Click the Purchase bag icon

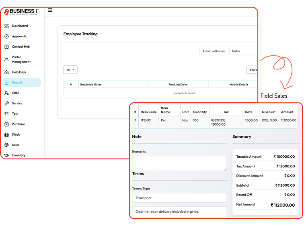click(x=6, y=124)
